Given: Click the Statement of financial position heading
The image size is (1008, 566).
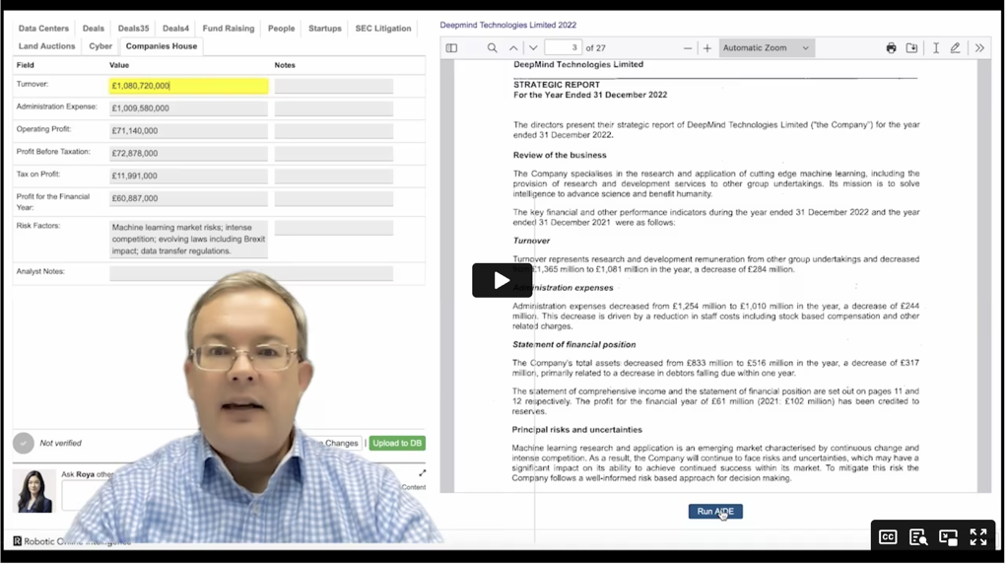Looking at the screenshot, I should (x=575, y=346).
